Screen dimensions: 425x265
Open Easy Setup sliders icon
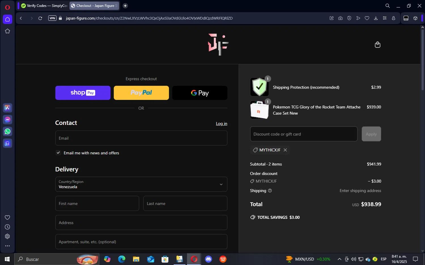tap(384, 18)
